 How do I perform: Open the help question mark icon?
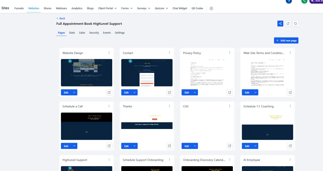289,1
